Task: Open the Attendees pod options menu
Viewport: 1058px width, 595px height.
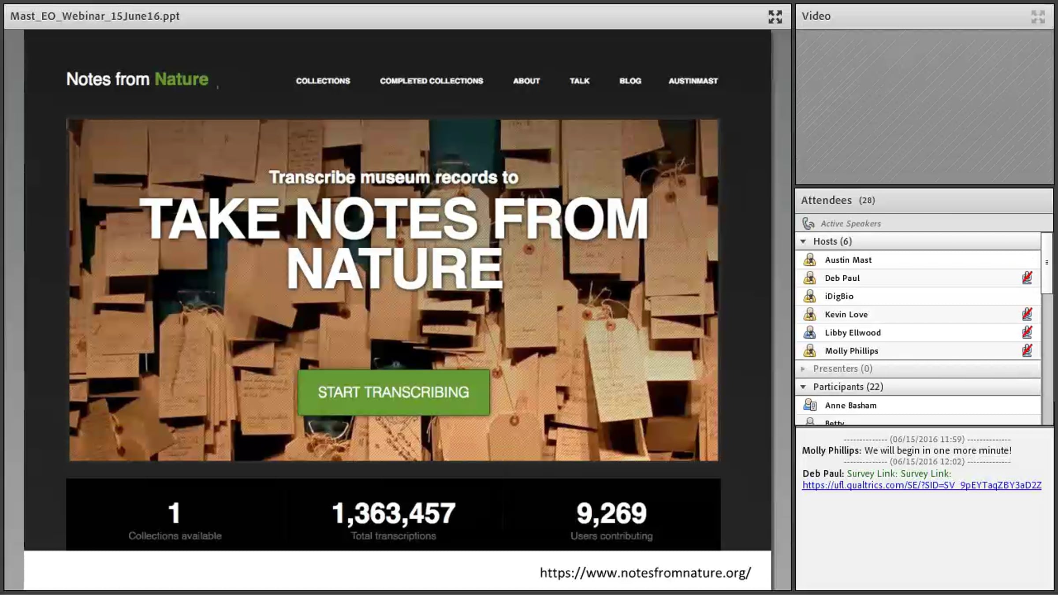Action: click(x=1047, y=262)
